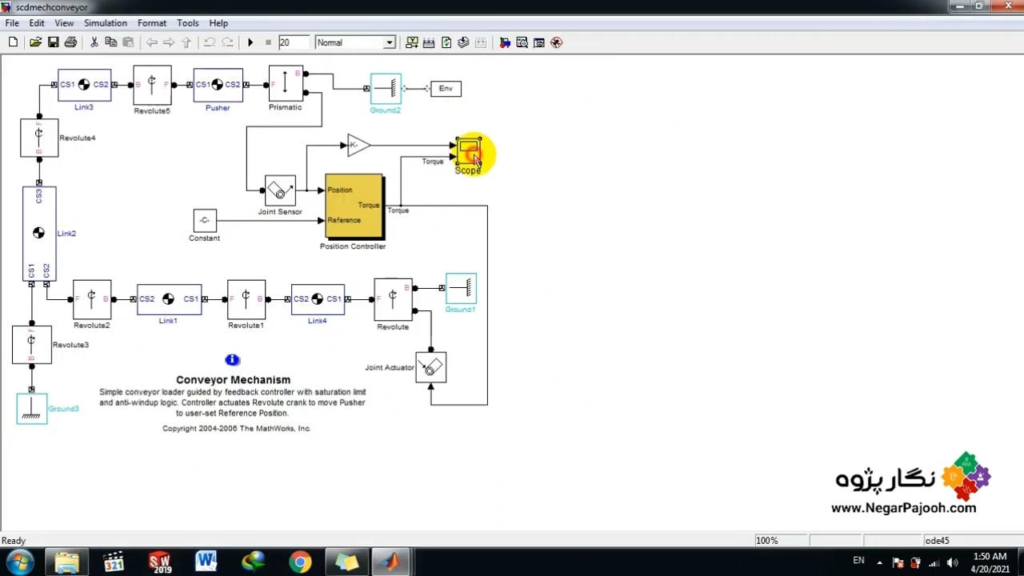1024x576 pixels.
Task: Click the New model icon
Action: pos(13,42)
